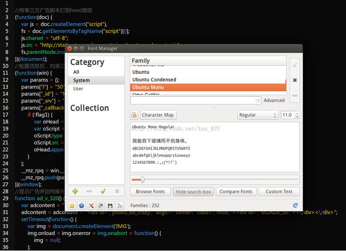Click the Advanced search label
Viewport: 346px width, 251px height.
tap(274, 100)
